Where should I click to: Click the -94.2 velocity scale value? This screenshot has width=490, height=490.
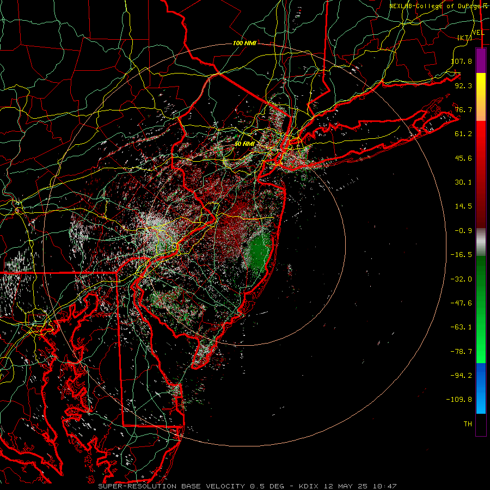pyautogui.click(x=461, y=376)
